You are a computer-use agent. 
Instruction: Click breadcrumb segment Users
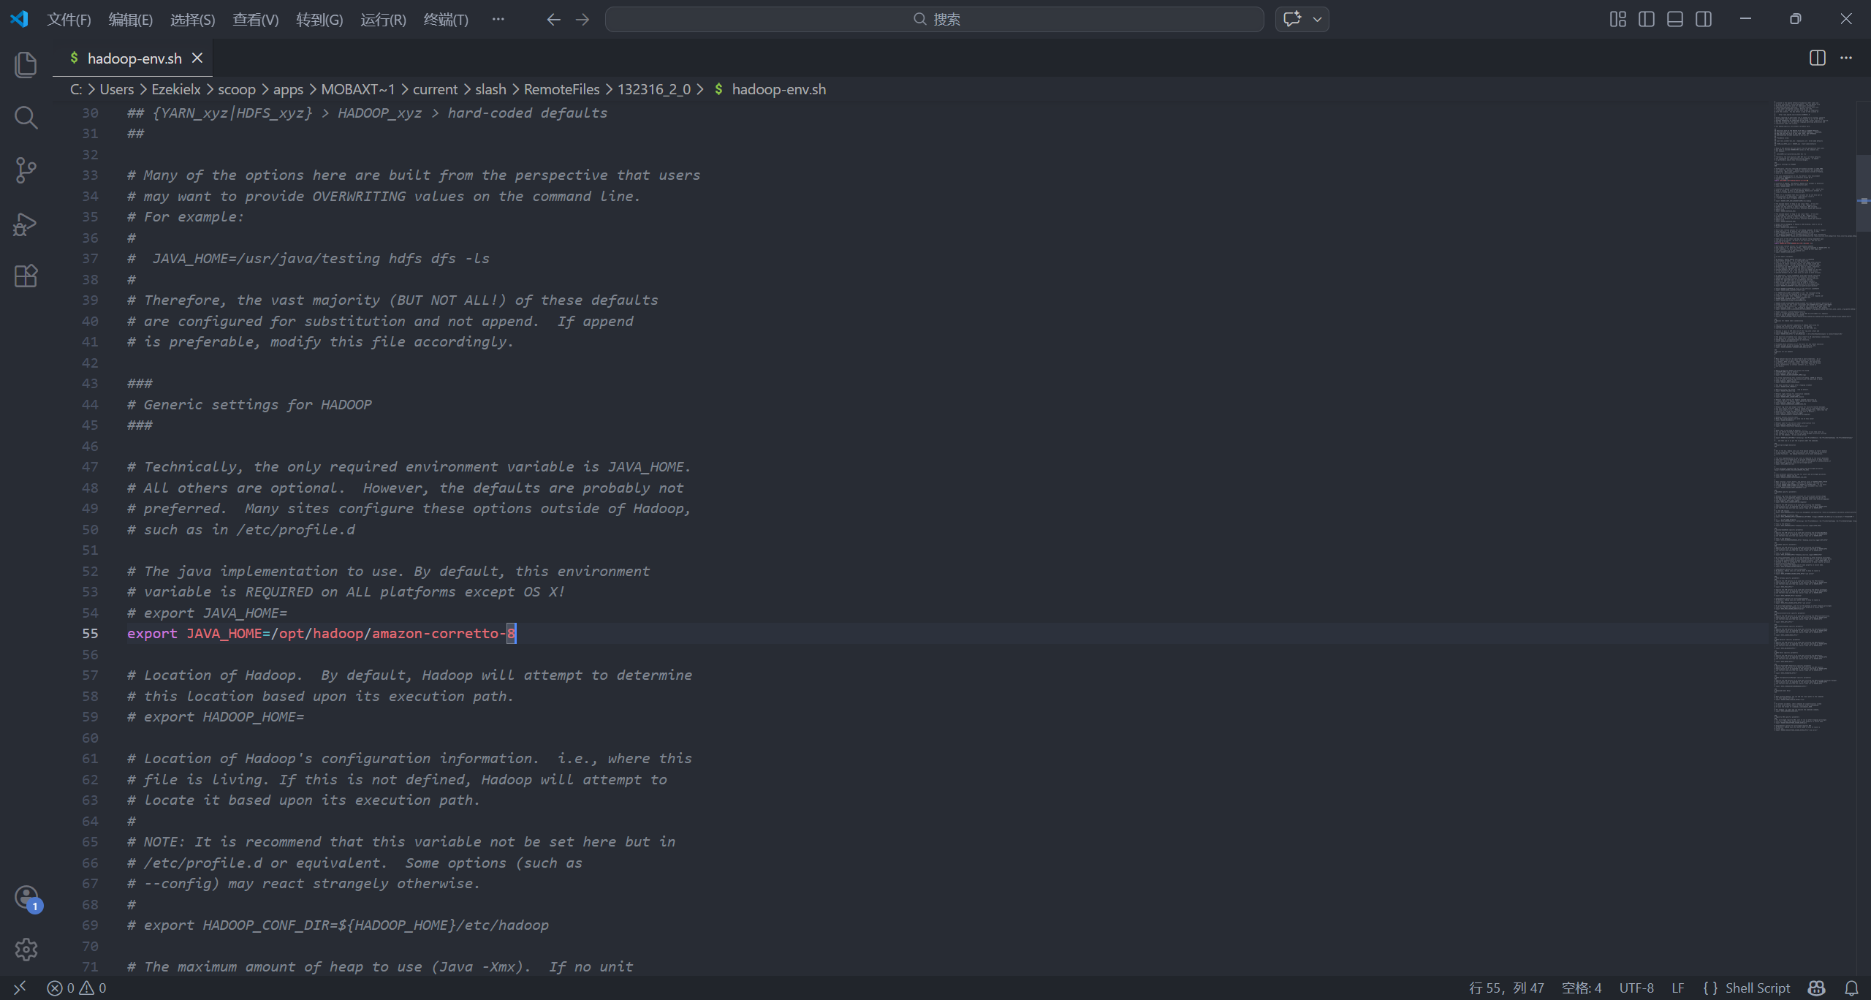116,89
